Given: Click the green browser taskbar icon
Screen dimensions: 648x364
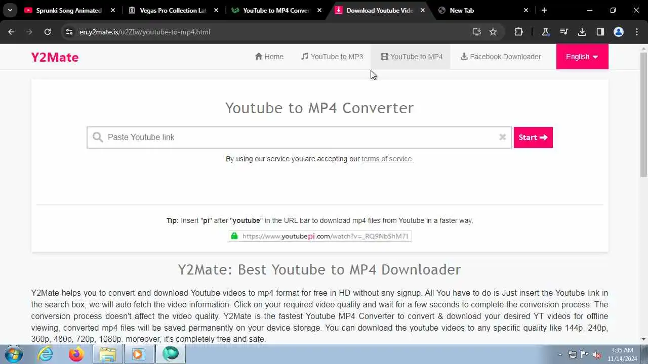Looking at the screenshot, I should tap(170, 354).
